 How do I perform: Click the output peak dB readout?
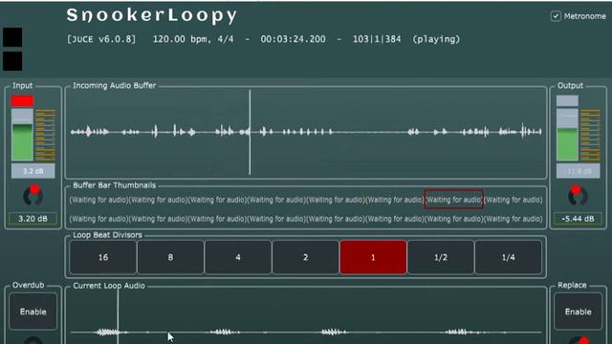click(x=578, y=171)
